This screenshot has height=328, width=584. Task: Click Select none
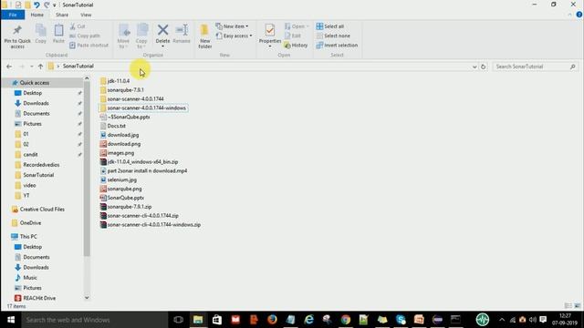tap(333, 36)
